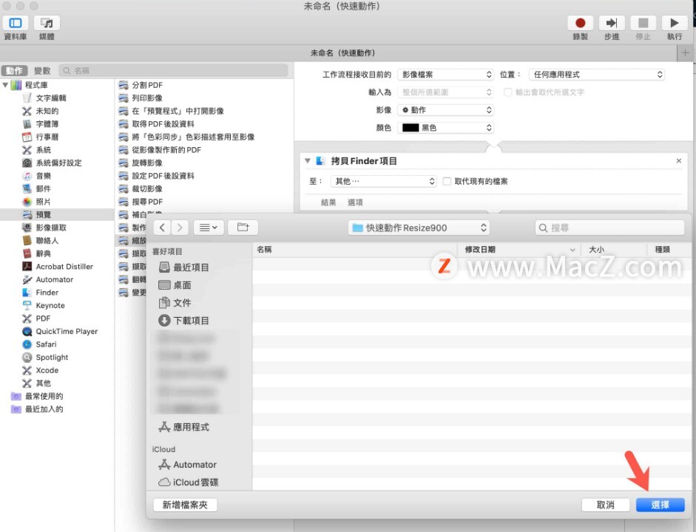Collapse the 拷貝 Finder 項目 action
Image resolution: width=696 pixels, height=532 pixels.
(307, 161)
